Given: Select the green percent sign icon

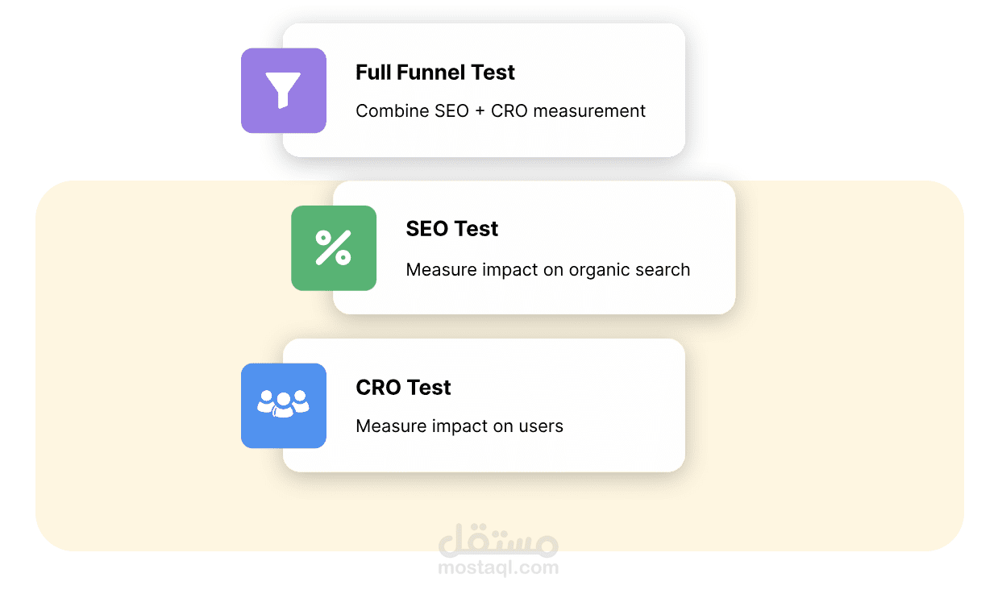Looking at the screenshot, I should (x=333, y=247).
